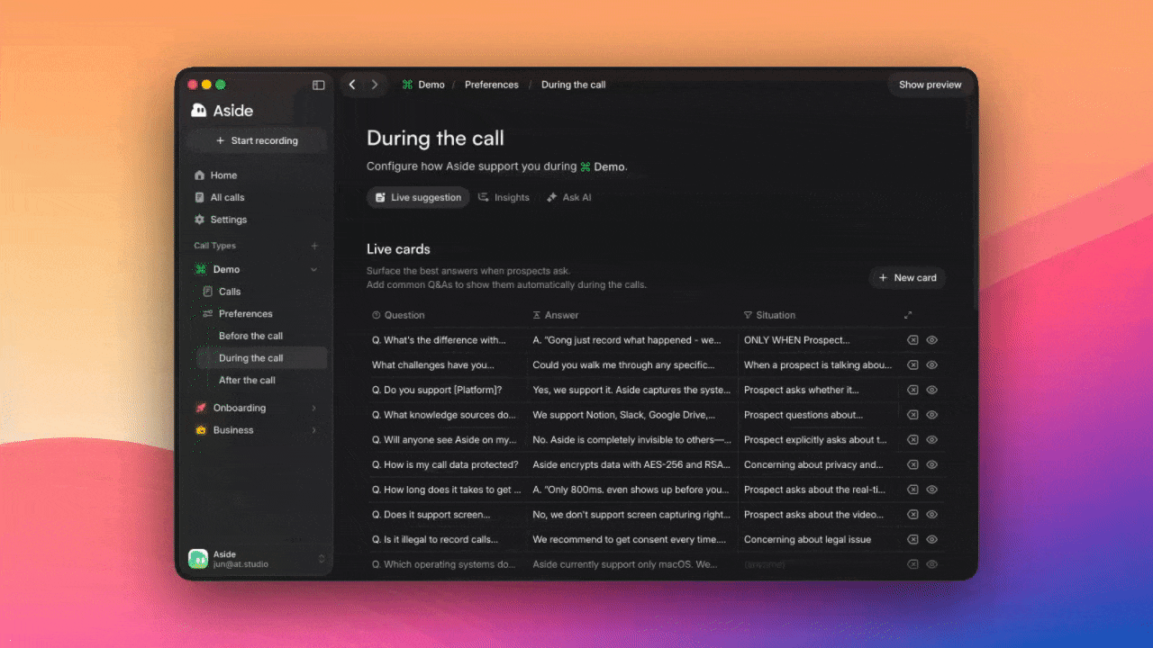
Task: Expand the Onboarding call type
Action: (314, 408)
